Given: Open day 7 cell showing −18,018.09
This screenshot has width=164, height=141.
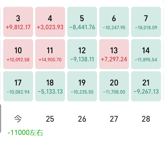Looking at the screenshot, I should (x=146, y=22).
